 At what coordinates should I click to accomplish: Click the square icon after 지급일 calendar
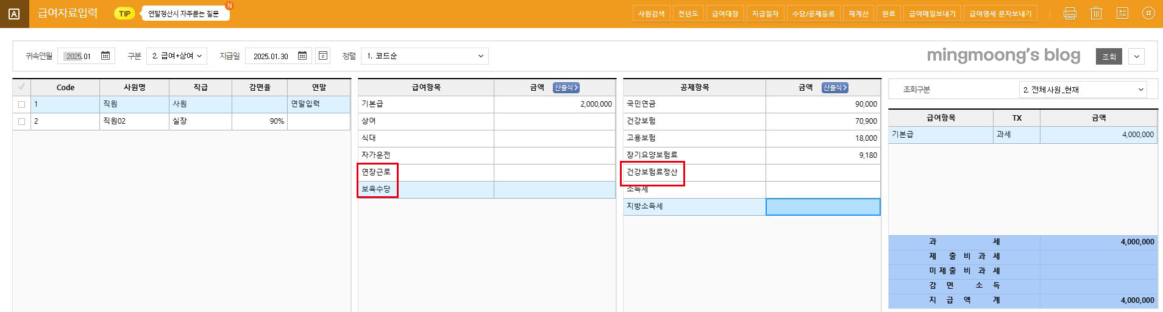(323, 56)
